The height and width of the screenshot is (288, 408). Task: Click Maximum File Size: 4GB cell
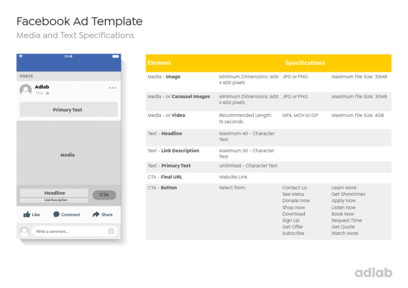pos(358,115)
